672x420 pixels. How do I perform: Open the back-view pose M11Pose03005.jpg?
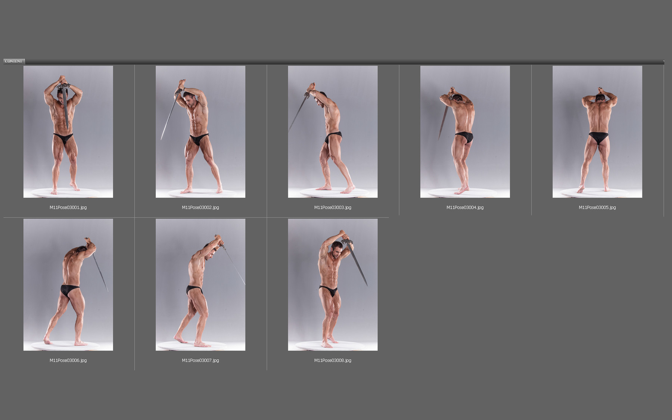click(x=597, y=133)
